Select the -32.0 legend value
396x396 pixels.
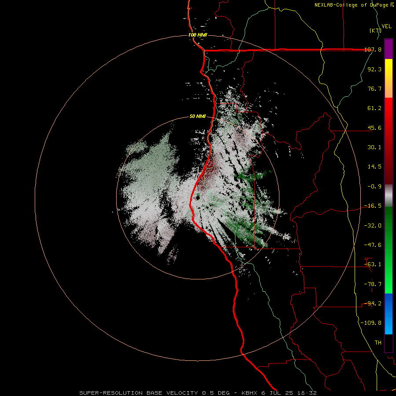(x=373, y=226)
